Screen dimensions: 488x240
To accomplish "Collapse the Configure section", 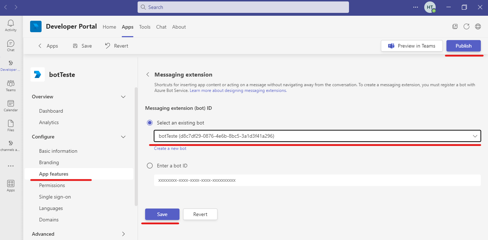I will click(x=123, y=137).
